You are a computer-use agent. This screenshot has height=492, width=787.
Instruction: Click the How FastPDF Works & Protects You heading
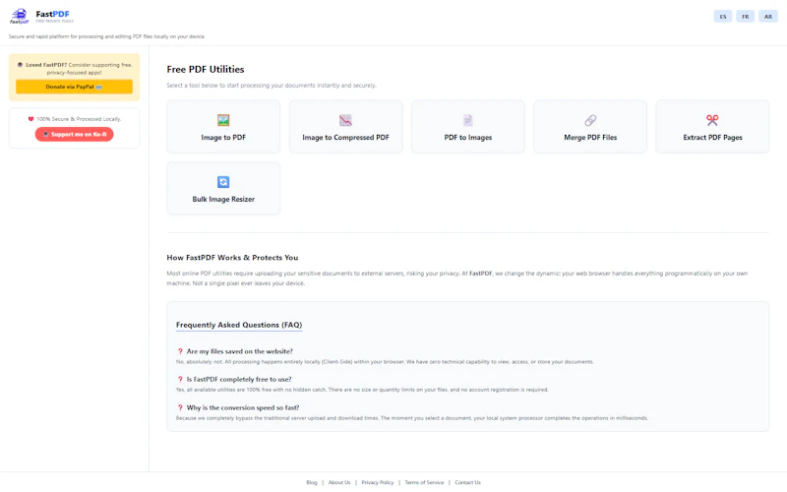[x=232, y=258]
